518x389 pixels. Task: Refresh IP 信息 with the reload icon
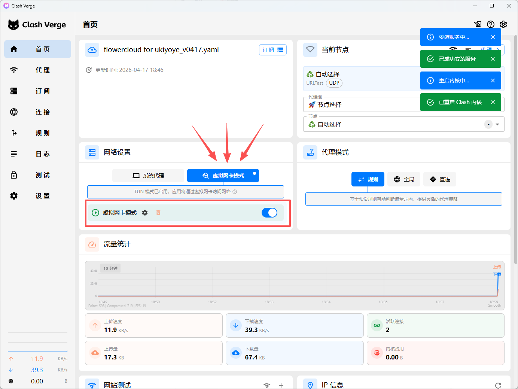(498, 385)
